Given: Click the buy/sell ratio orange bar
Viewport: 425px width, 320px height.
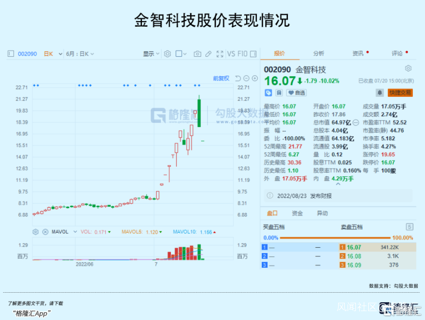Looking at the screenshot, I should pyautogui.click(x=335, y=238).
